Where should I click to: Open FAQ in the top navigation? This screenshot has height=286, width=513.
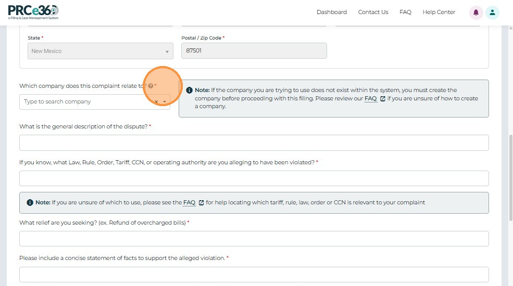pos(405,12)
